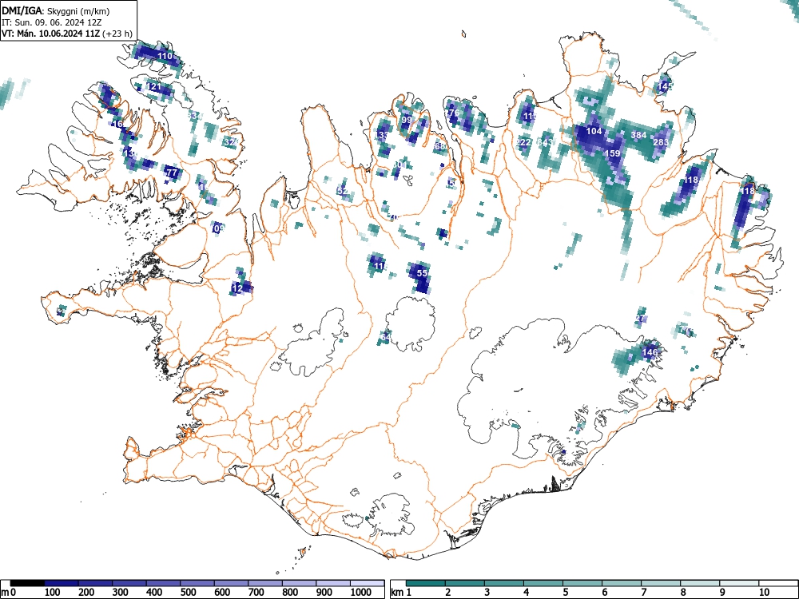The height and width of the screenshot is (599, 799).
Task: Click the '384' visibility value on the map
Action: (638, 135)
